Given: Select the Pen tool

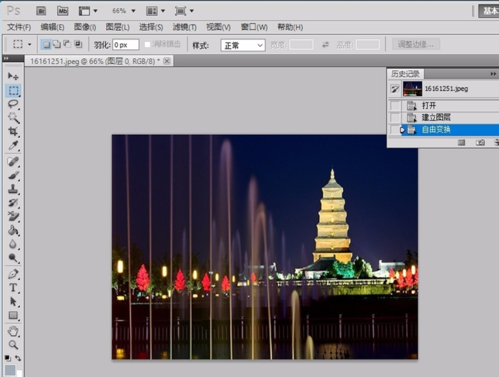Looking at the screenshot, I should click(x=13, y=274).
